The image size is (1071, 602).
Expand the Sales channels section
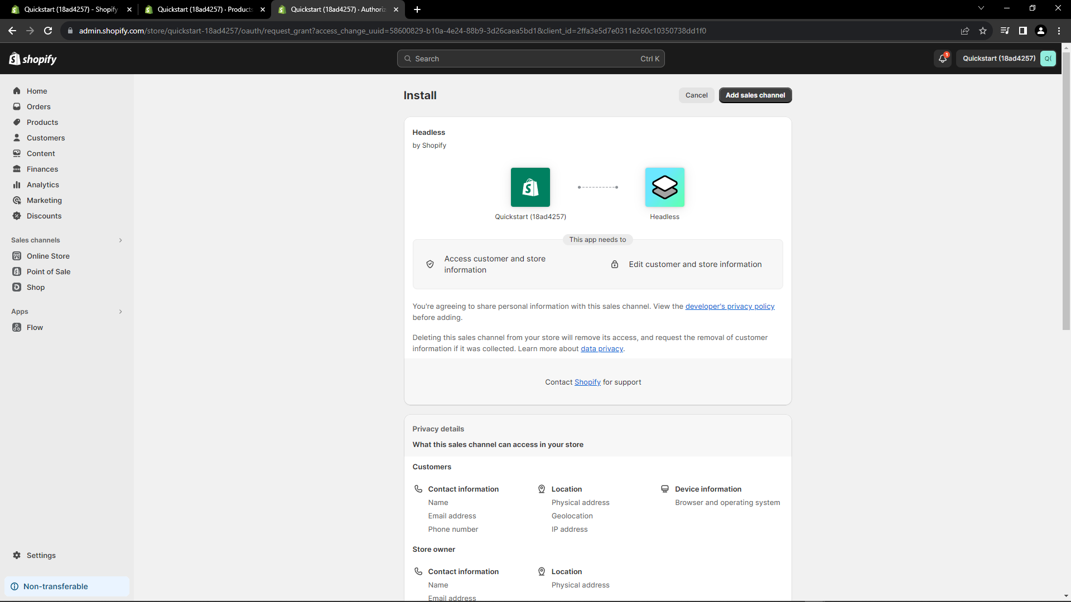point(120,240)
